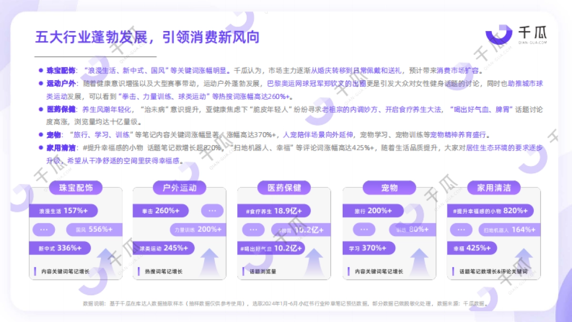The image size is (572, 322).
Task: Click the upward arrow in the 医药保健 card
Action: (x=315, y=258)
